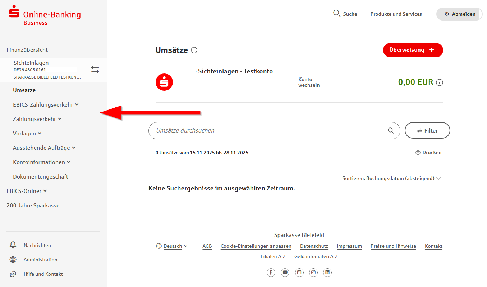Open Administration gear icon
487x287 pixels.
tap(13, 260)
